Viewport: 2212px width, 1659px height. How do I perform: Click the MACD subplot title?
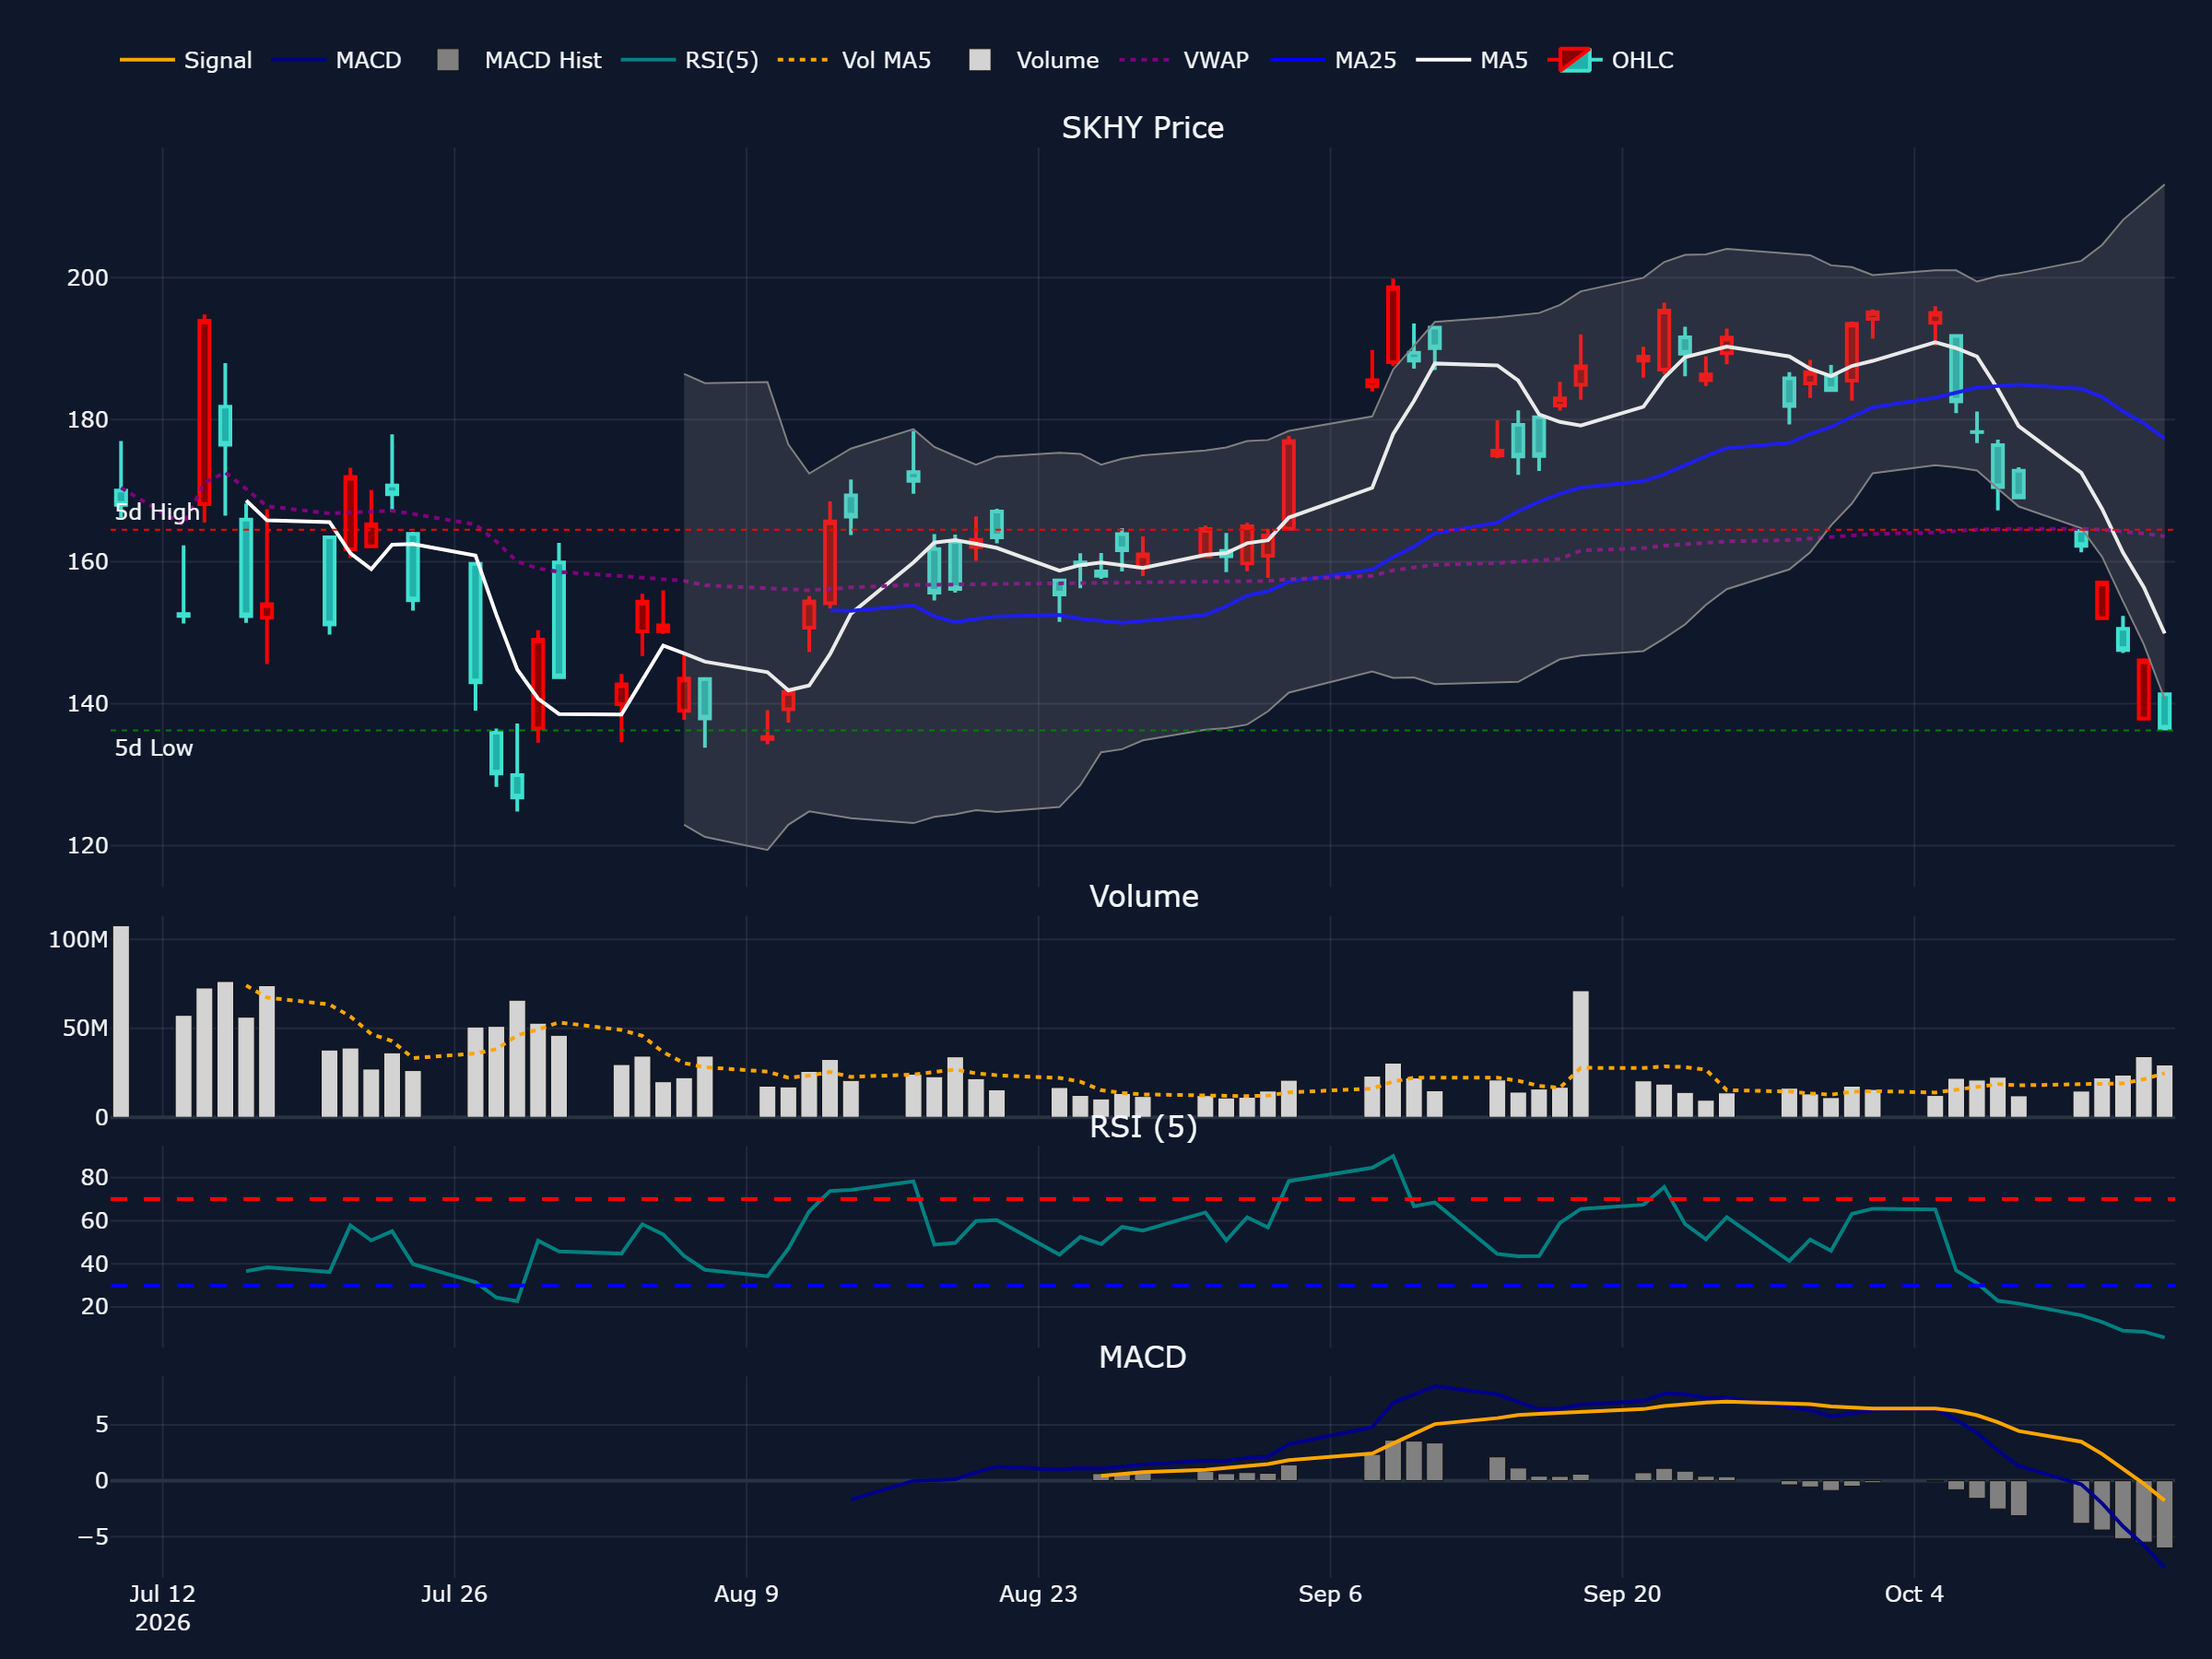[1142, 1357]
